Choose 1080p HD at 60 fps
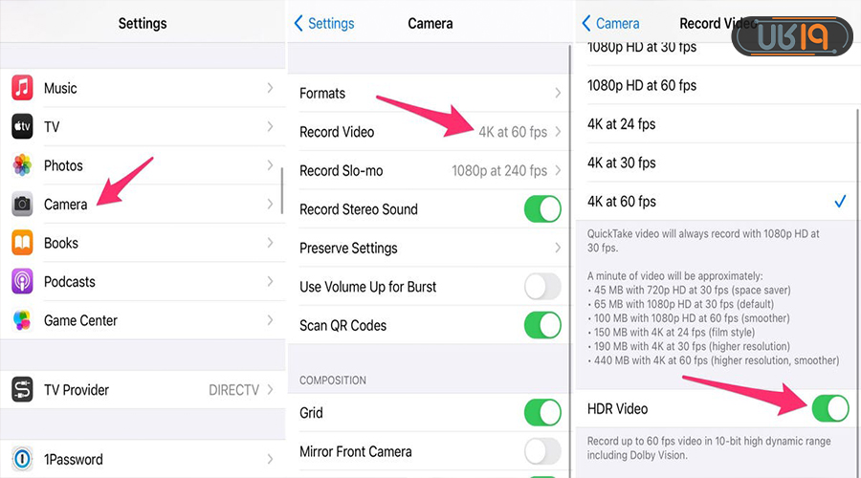 [x=642, y=85]
